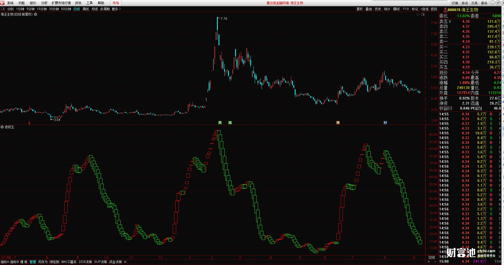Screen dimensions: 504x265
Task: Select the MACD基本 template
Action: (69, 262)
